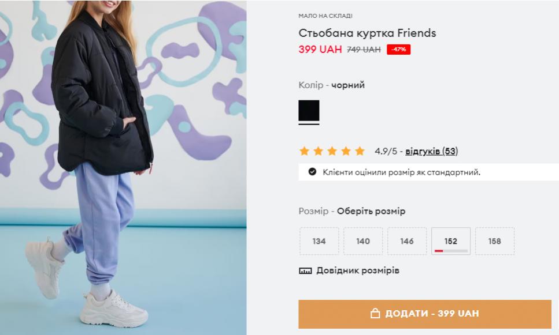Choose size 152 option
This screenshot has width=559, height=335.
(451, 241)
